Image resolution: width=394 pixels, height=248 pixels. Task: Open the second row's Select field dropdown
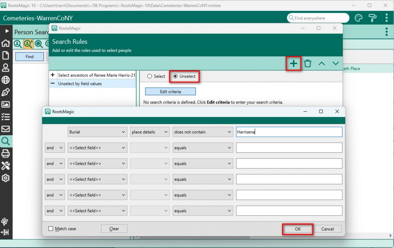(x=97, y=148)
